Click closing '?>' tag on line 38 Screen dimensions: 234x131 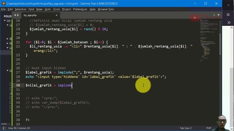[x=28, y=120]
